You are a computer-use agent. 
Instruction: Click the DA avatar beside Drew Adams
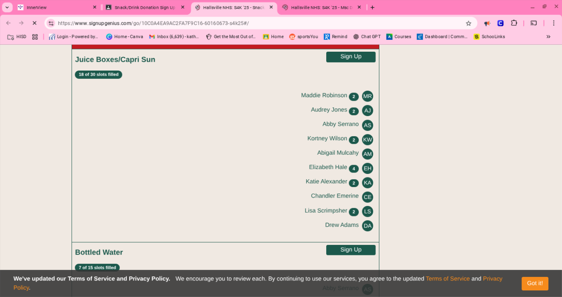click(x=367, y=226)
